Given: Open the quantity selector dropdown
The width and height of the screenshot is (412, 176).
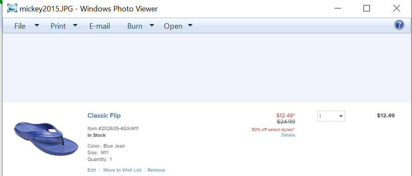Looking at the screenshot, I should [x=331, y=116].
